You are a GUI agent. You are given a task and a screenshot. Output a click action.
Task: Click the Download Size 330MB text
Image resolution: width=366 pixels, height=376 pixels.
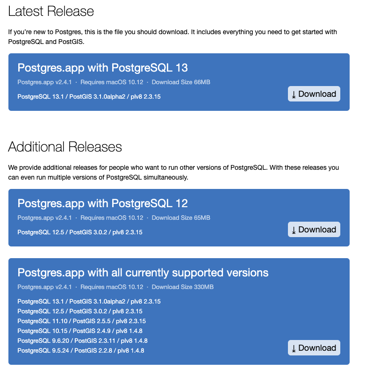(x=183, y=287)
